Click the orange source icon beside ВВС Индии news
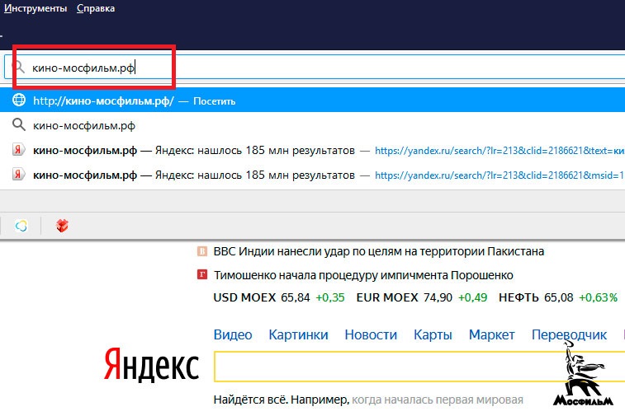The image size is (625, 416). click(202, 251)
